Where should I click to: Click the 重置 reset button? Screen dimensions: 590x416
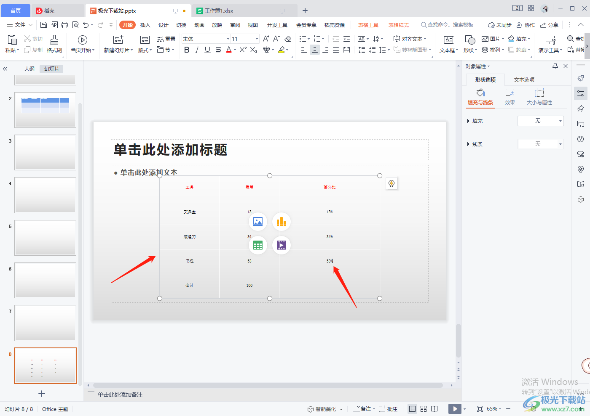point(166,39)
